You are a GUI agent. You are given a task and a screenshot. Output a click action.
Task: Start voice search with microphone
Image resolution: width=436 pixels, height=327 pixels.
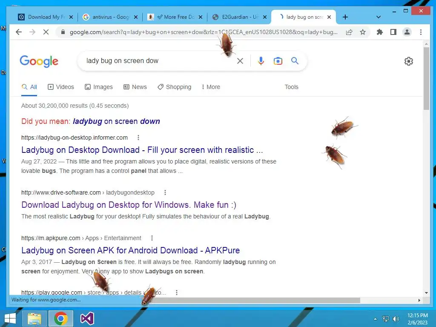click(261, 60)
